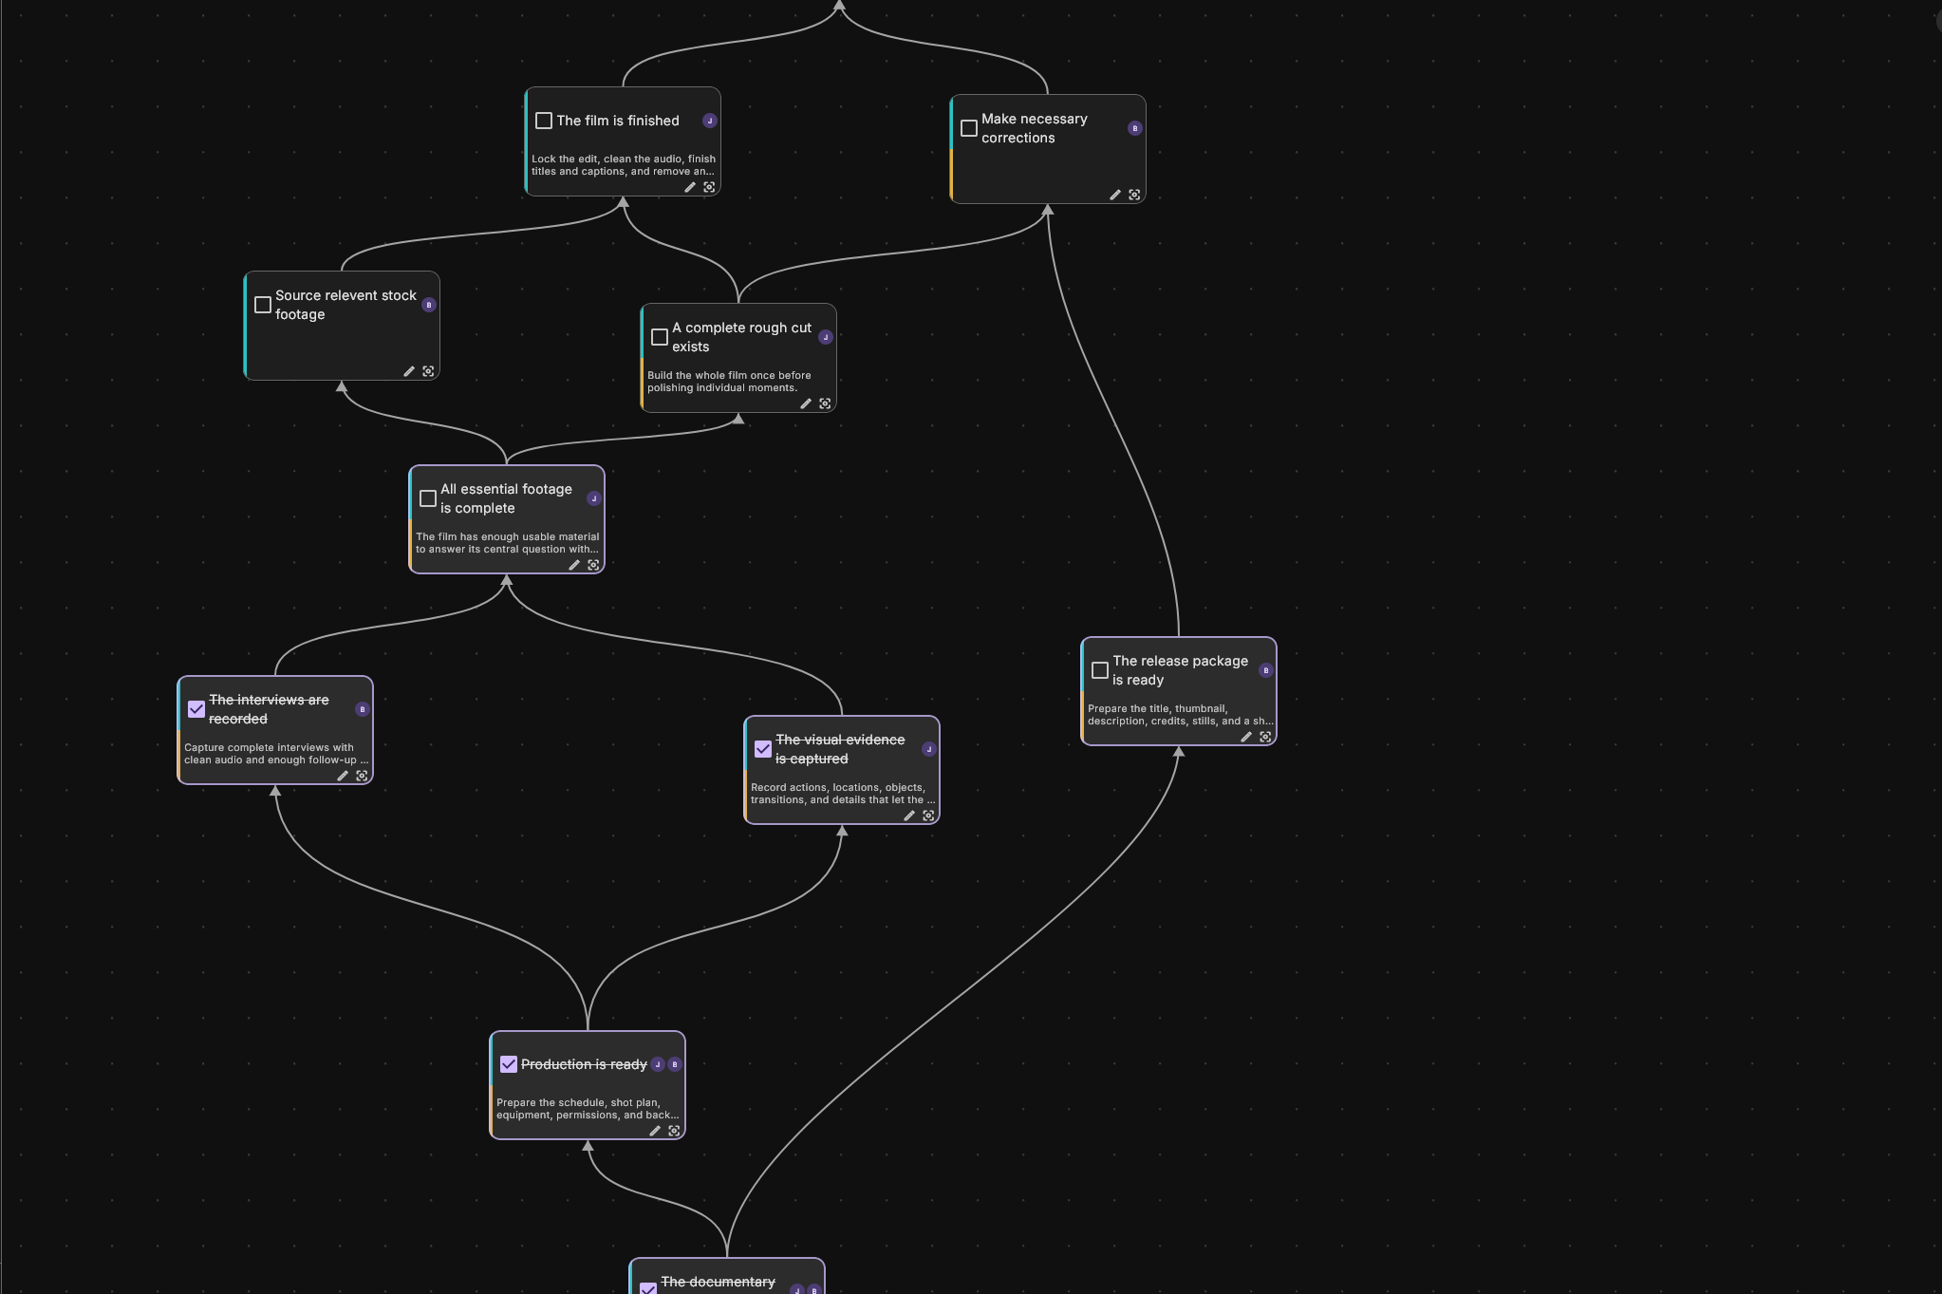Open assignee avatar on 'The release package is ready'
Screen dimensions: 1942x1294
click(x=1265, y=670)
